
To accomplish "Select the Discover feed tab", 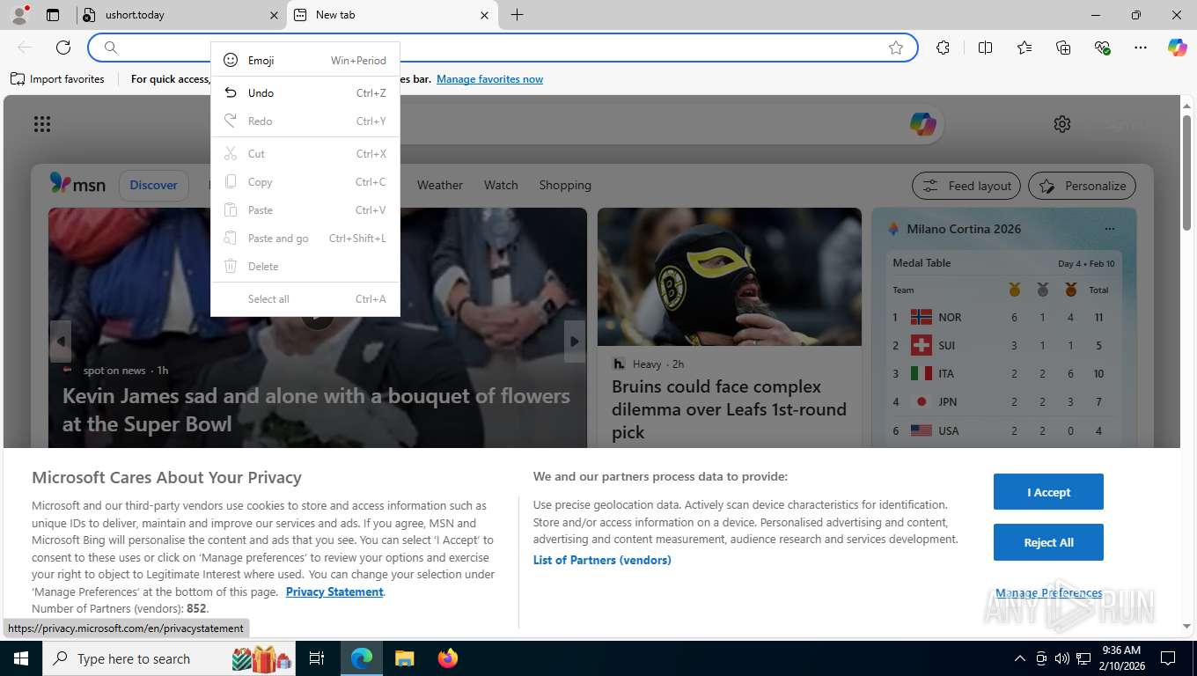I will pos(153,185).
